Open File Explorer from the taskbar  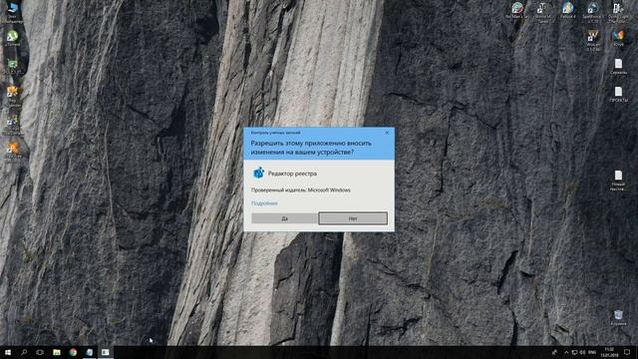coord(57,352)
